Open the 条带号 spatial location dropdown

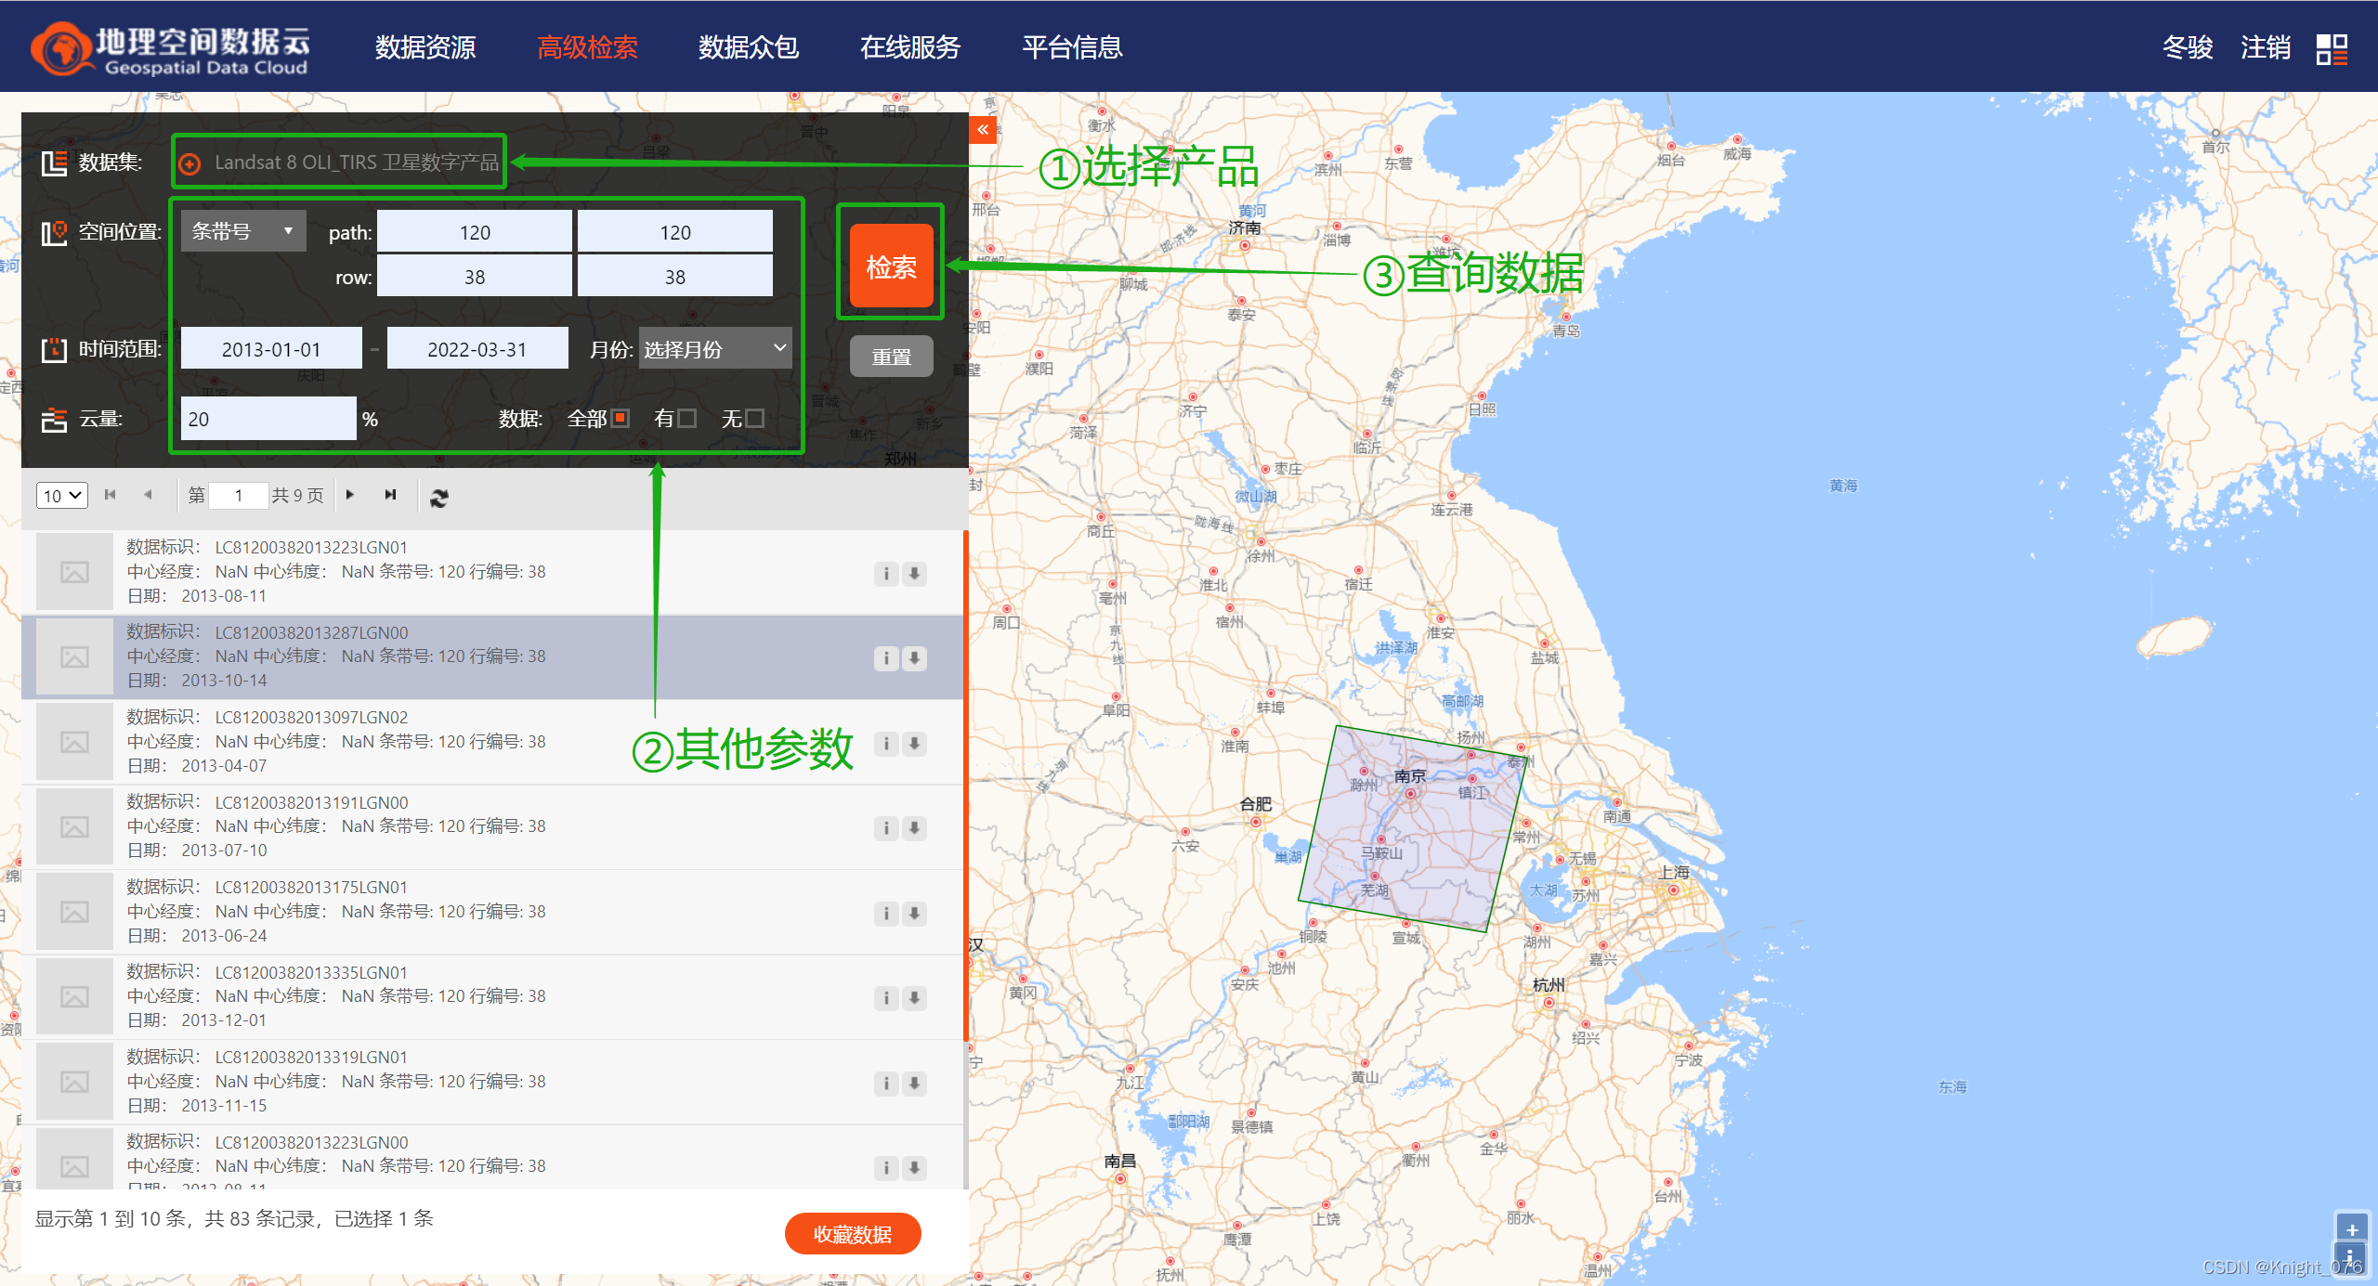(242, 231)
